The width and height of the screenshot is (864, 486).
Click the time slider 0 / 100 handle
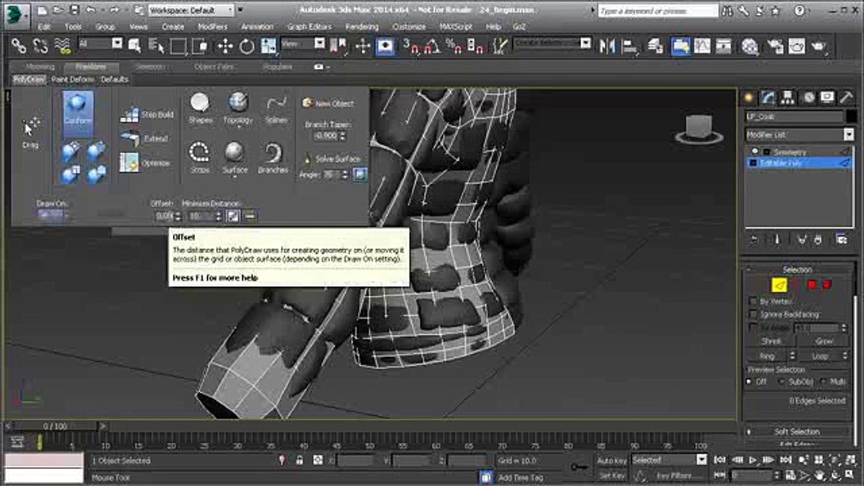[x=55, y=427]
